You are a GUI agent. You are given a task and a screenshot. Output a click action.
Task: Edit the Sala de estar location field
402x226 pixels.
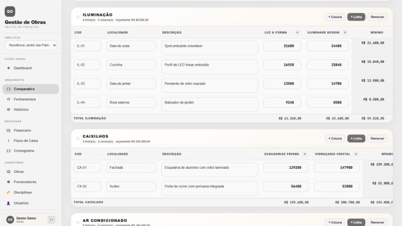pyautogui.click(x=131, y=46)
